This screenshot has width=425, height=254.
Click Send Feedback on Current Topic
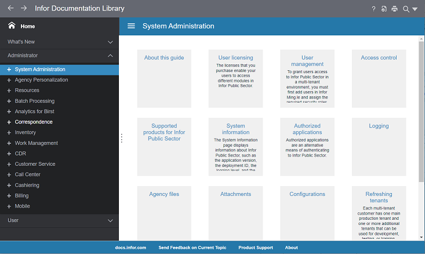click(x=192, y=248)
